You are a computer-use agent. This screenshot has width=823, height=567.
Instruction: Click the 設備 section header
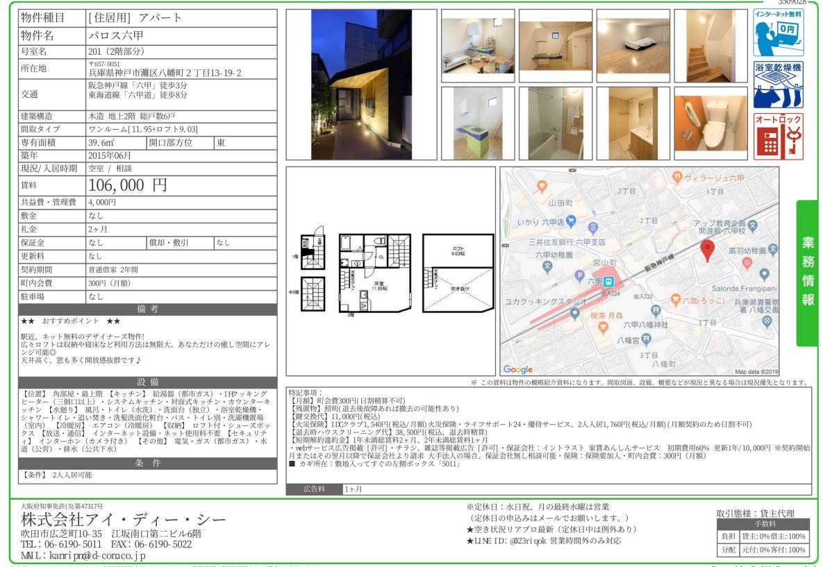(147, 382)
